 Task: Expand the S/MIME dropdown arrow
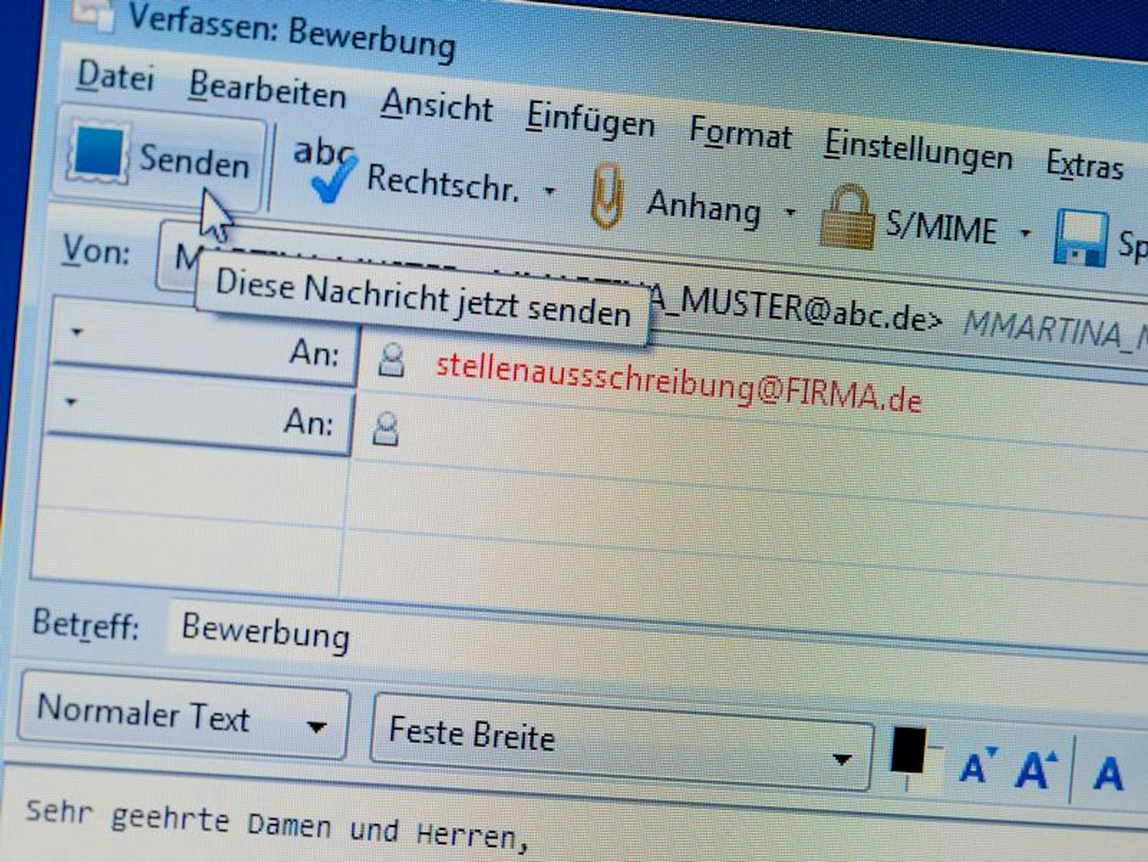click(1025, 232)
